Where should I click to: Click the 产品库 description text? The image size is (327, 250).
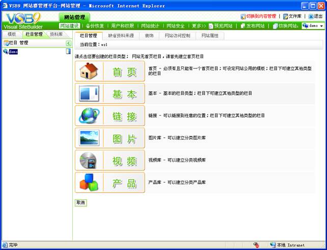(177, 182)
